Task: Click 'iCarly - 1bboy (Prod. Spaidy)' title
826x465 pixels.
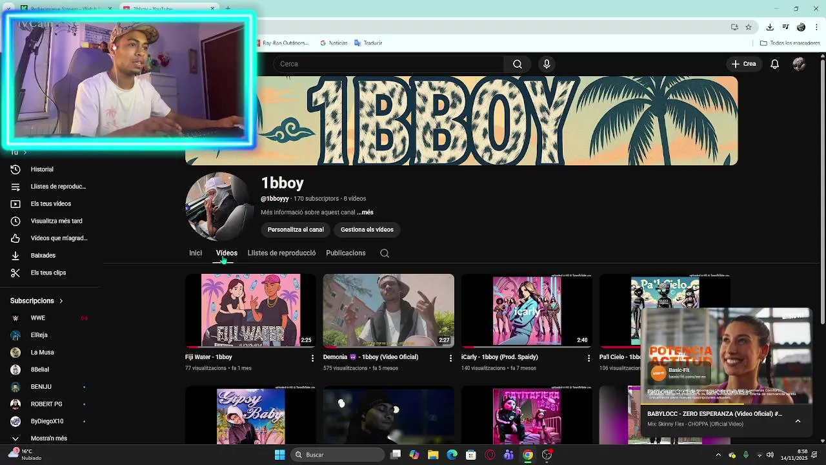Action: tap(499, 357)
